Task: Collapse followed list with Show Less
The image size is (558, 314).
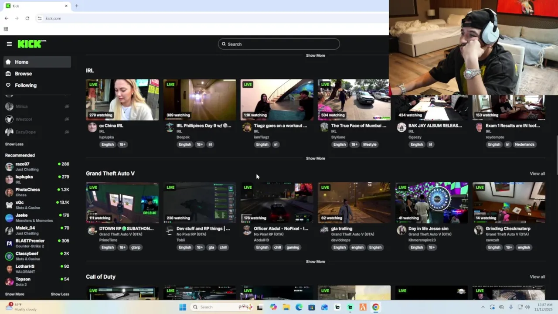Action: pos(14,144)
